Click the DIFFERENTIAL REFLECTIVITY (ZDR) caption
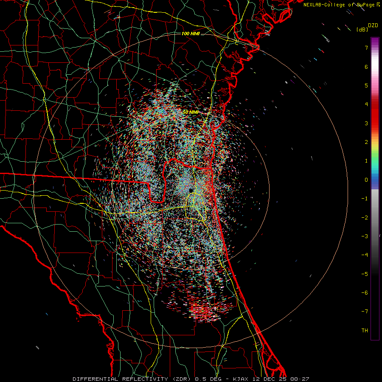The image size is (382, 382). [x=132, y=379]
